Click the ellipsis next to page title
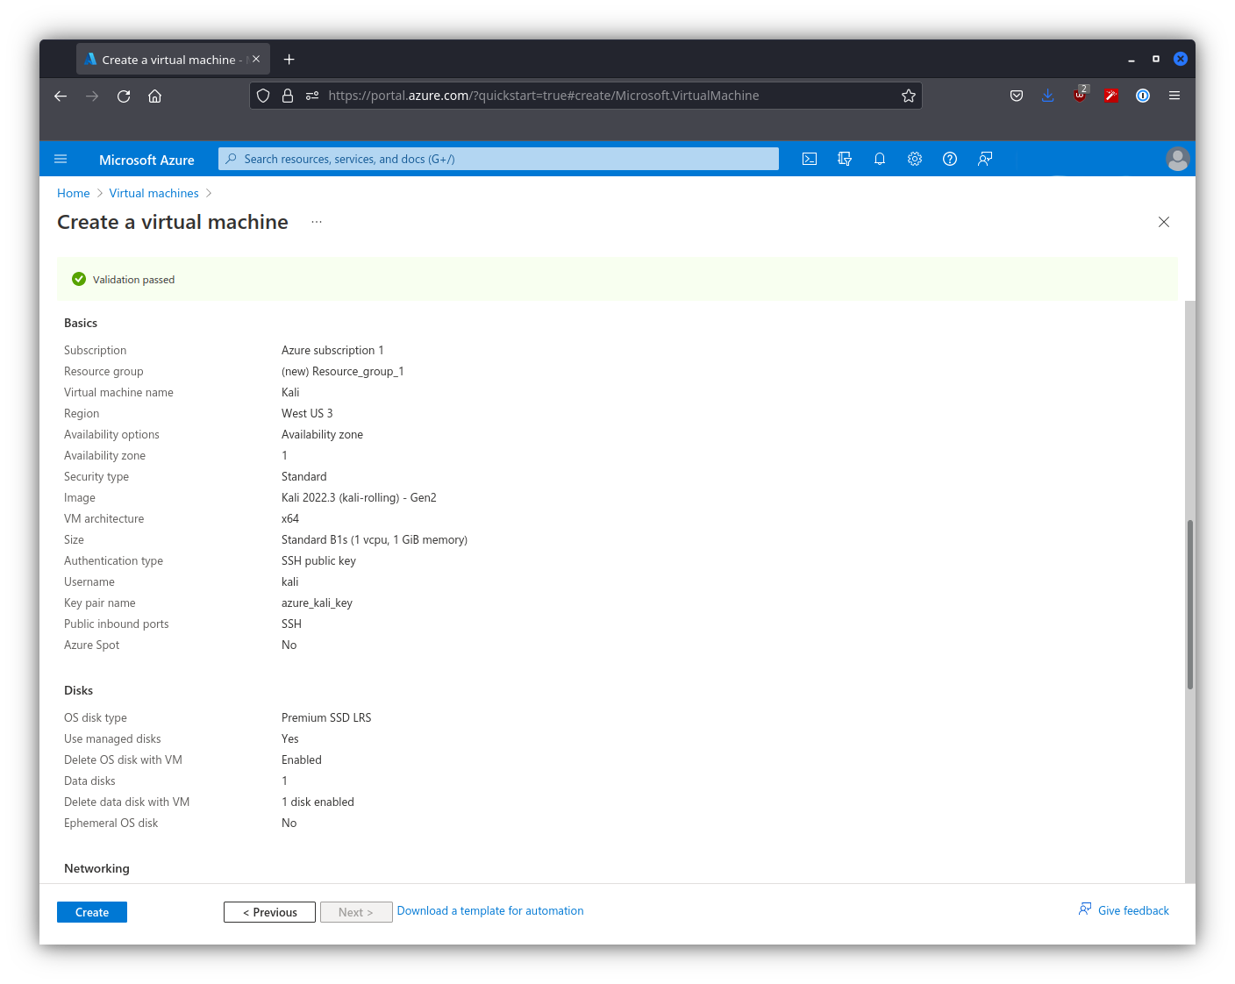 (317, 222)
